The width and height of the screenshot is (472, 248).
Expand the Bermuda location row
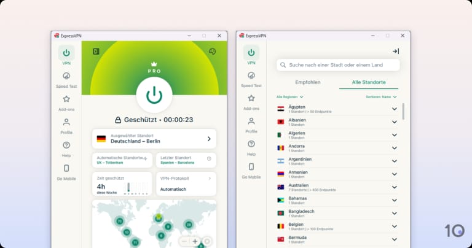394,239
